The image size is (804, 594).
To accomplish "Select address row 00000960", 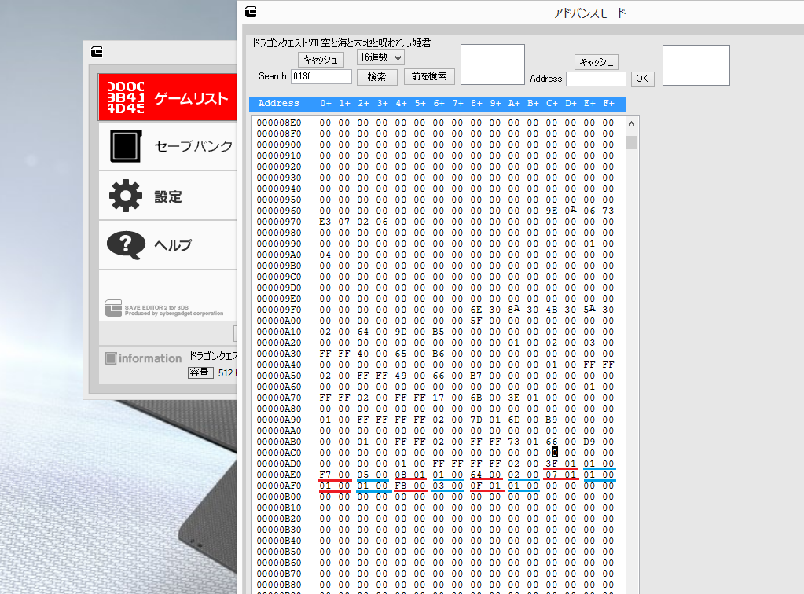I will click(279, 211).
